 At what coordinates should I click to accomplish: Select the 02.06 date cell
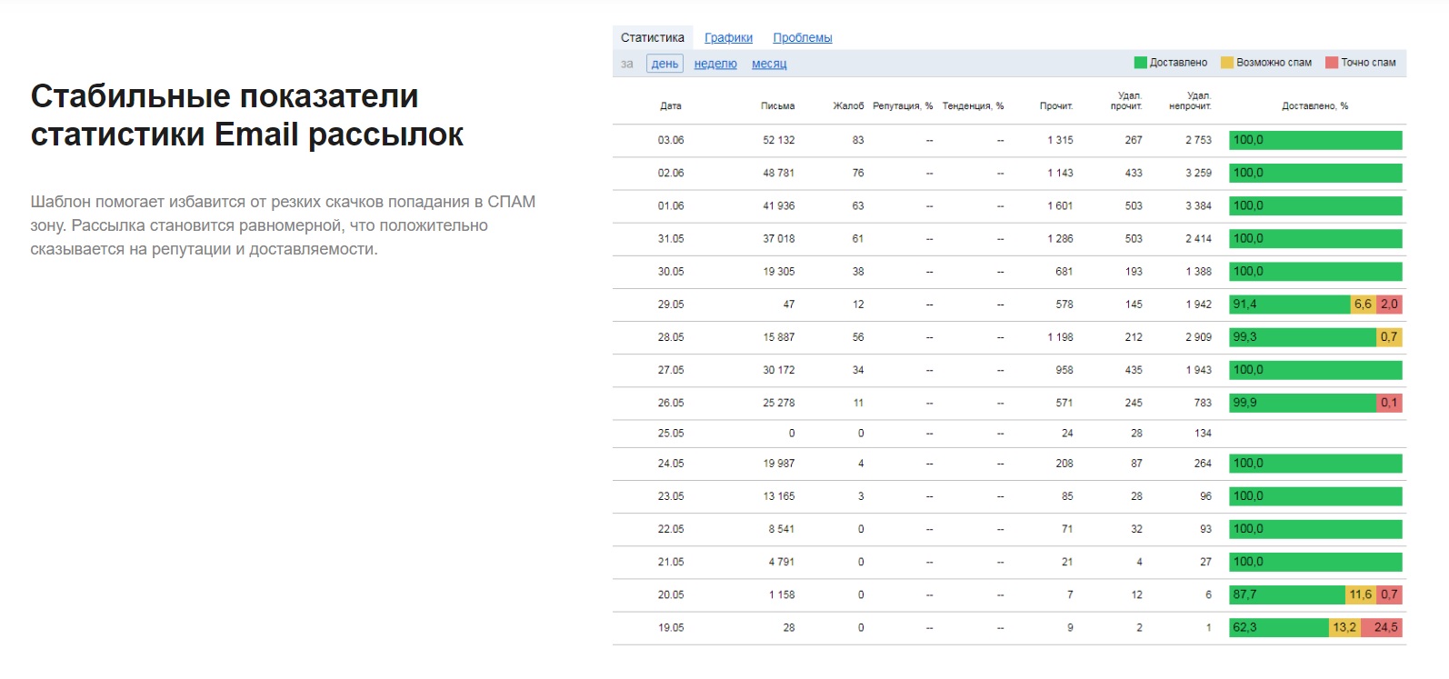click(671, 173)
